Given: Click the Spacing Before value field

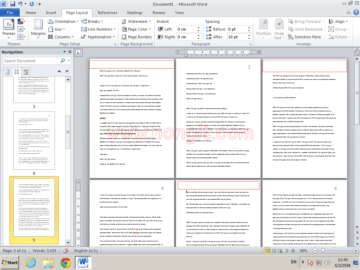Looking at the screenshot, I should point(237,29).
